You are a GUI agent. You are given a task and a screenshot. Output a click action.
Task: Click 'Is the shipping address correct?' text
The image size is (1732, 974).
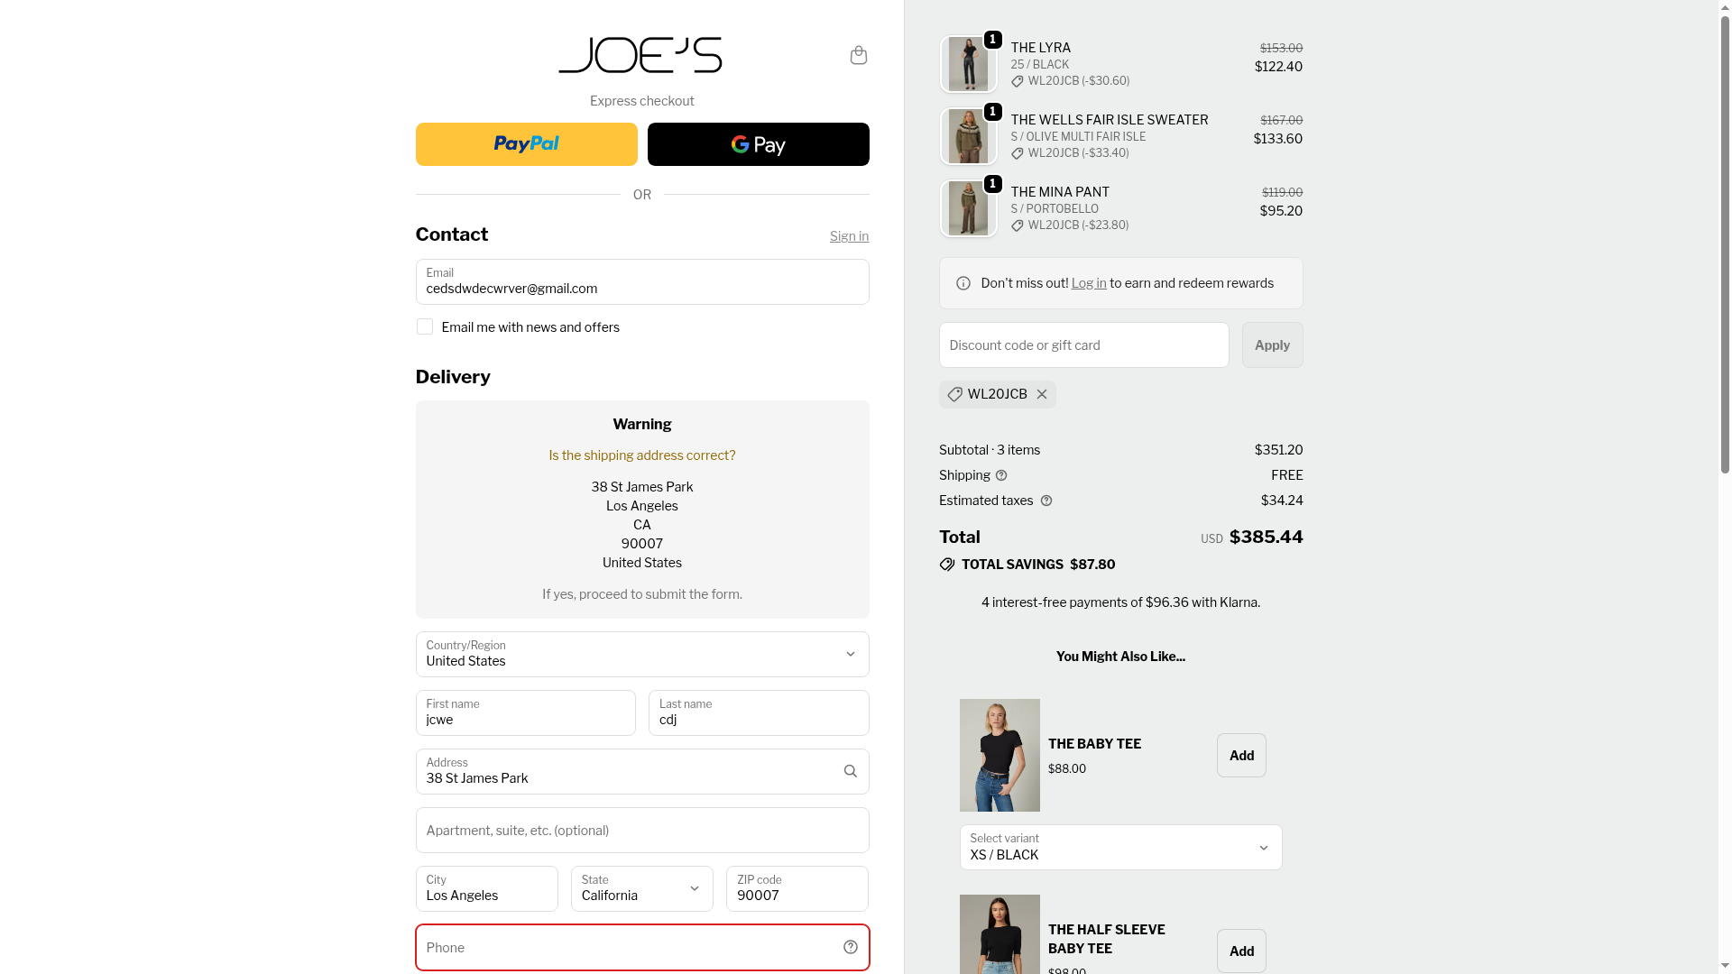642,455
